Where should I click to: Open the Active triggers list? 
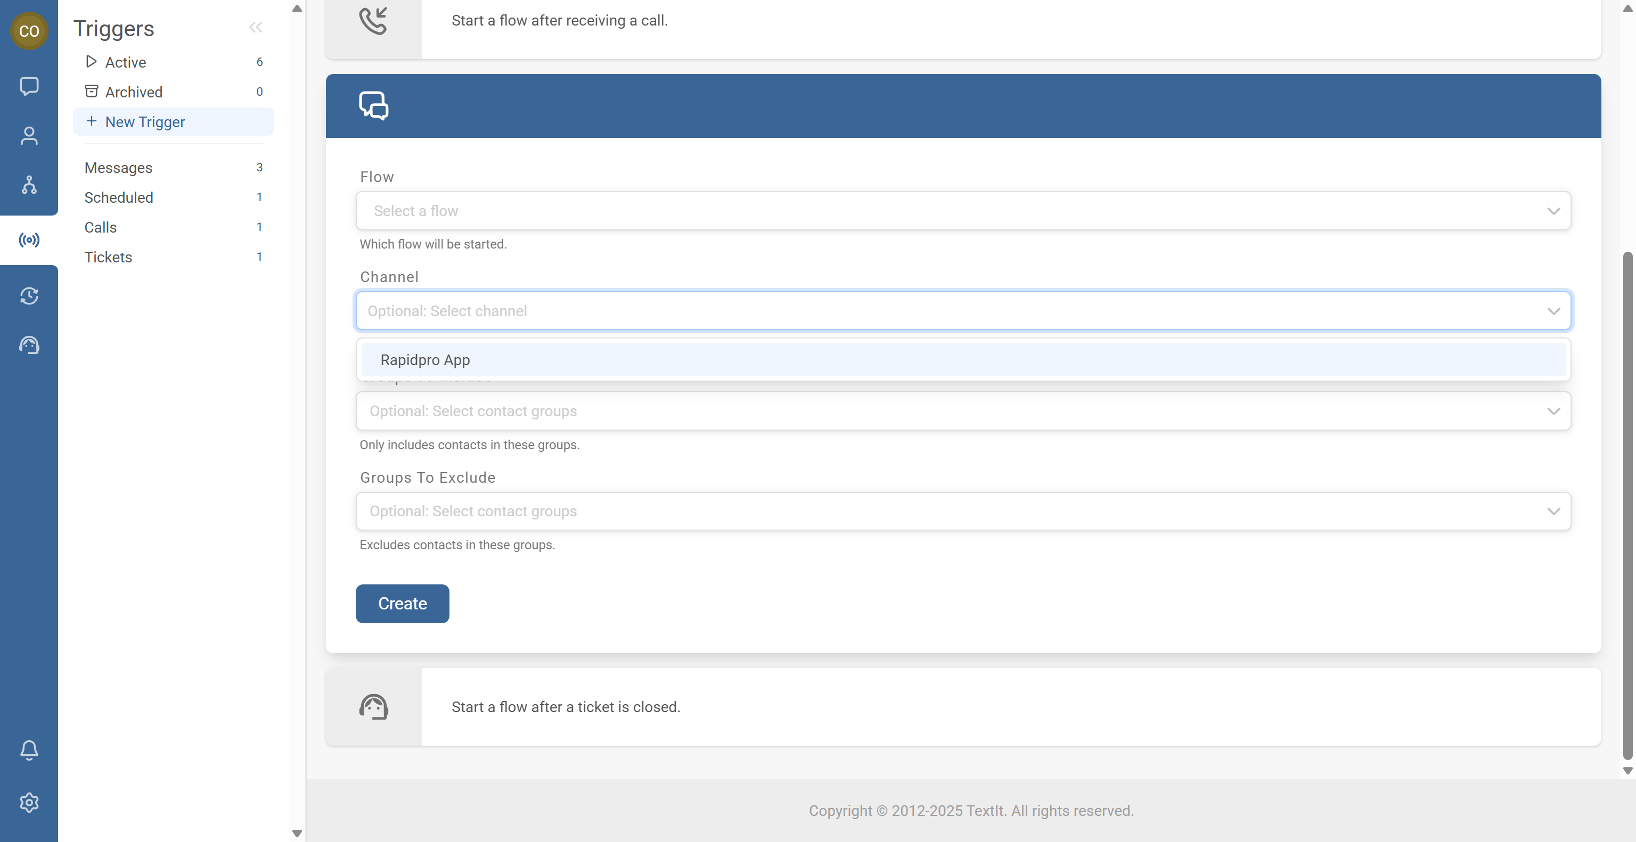[x=126, y=62]
